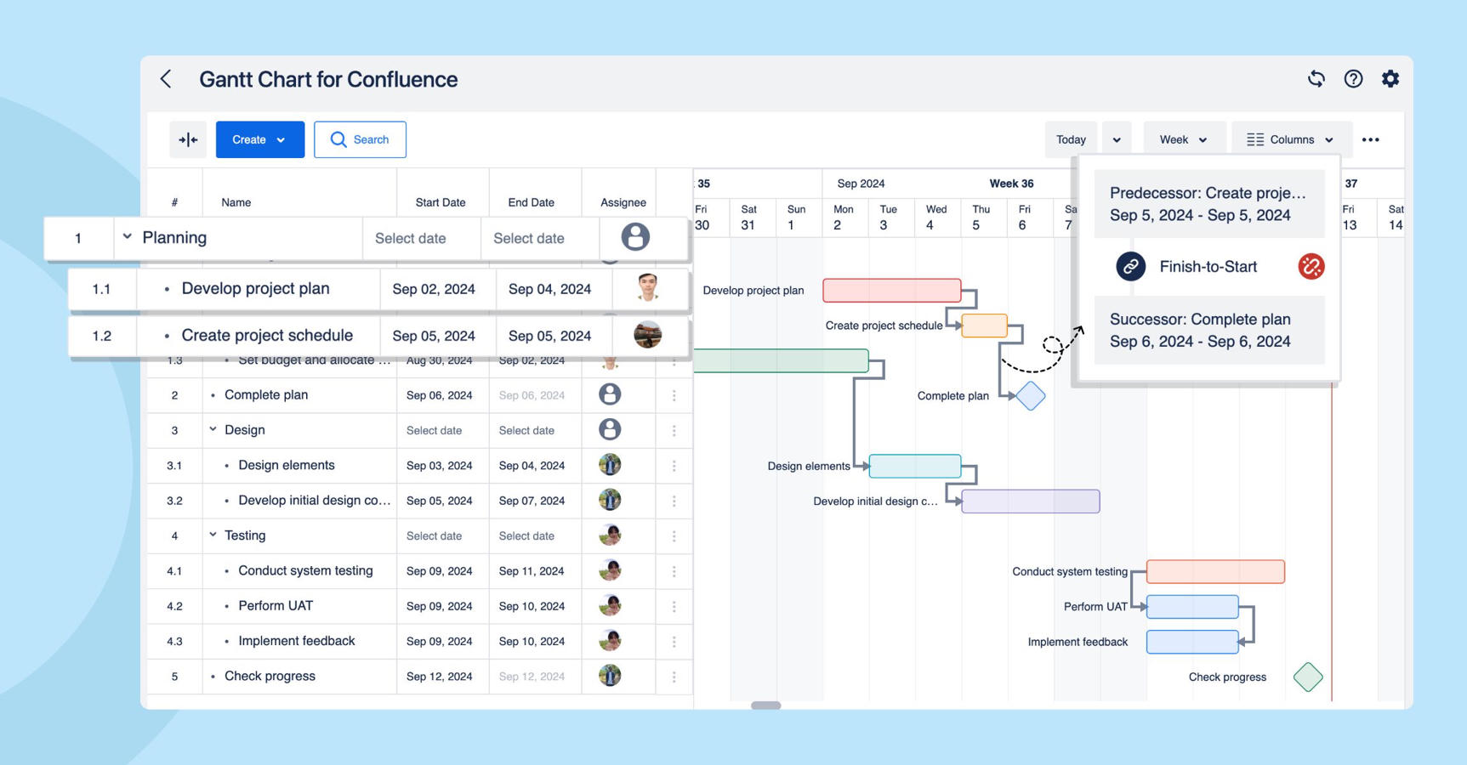The height and width of the screenshot is (765, 1467).
Task: Open row menu for Perform UAT
Action: pyautogui.click(x=674, y=606)
